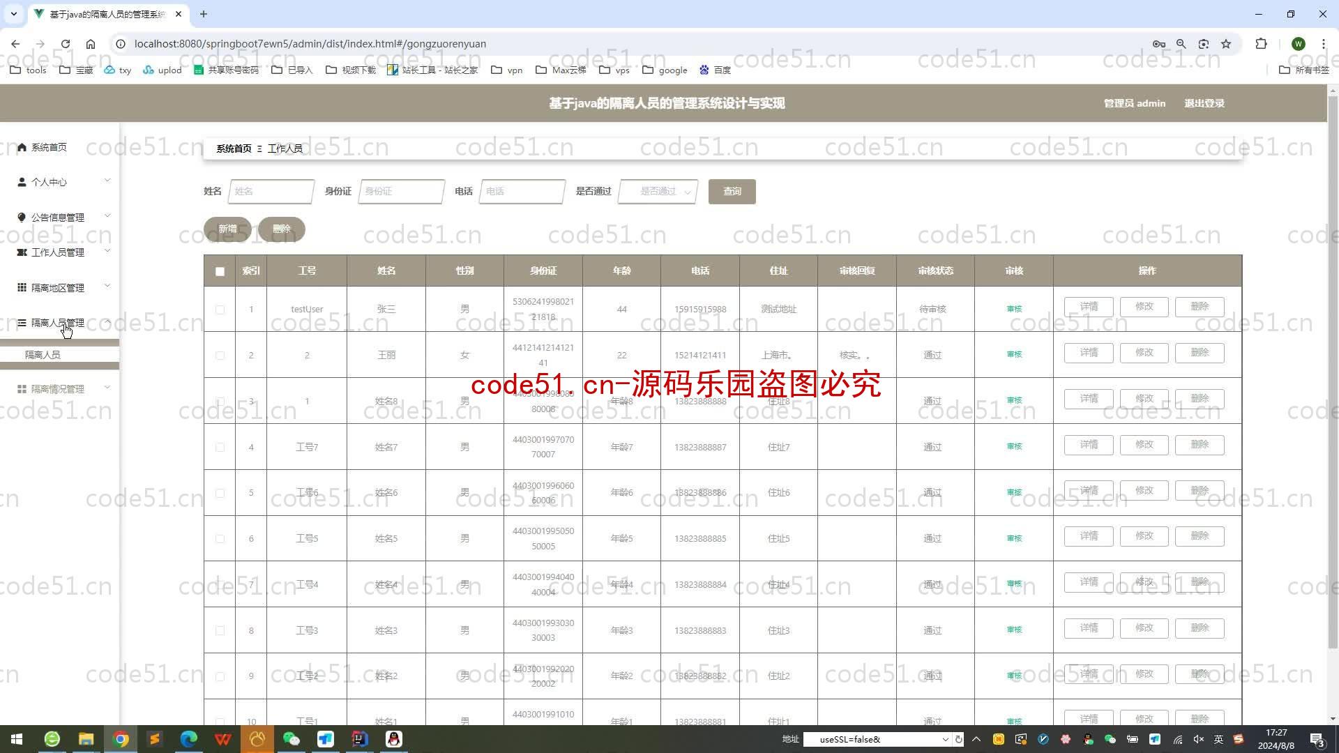Open the browser extensions puzzle icon
This screenshot has width=1339, height=753.
pyautogui.click(x=1261, y=43)
